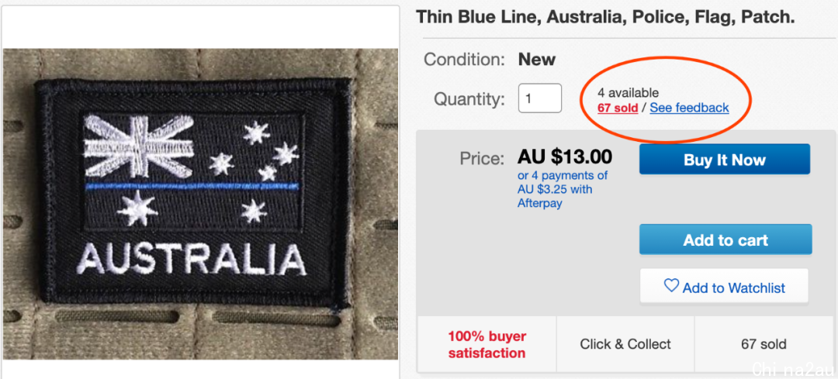This screenshot has height=379, width=838.
Task: Click the thin blue stripe on the patch
Action: point(193,185)
